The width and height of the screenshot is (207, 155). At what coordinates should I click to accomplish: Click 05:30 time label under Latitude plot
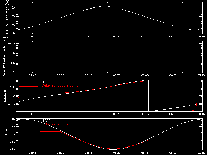pyautogui.click(x=117, y=153)
